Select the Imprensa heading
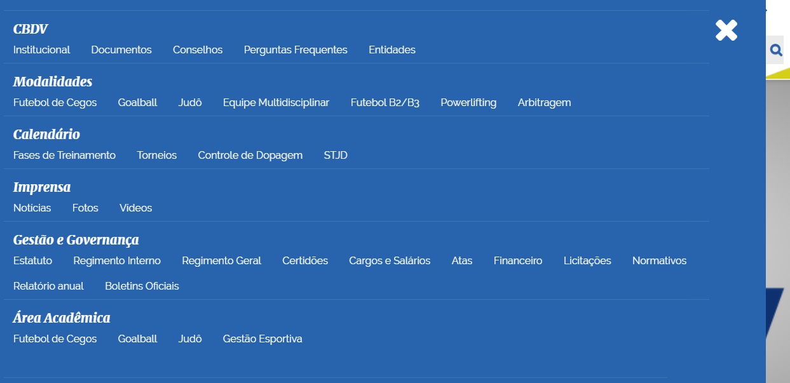Screen dimensions: 790x383 click(42, 187)
